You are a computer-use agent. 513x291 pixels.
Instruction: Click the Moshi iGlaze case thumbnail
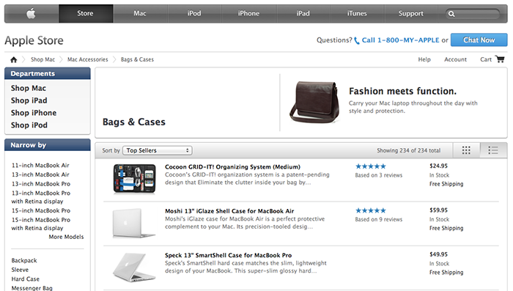[x=134, y=223]
